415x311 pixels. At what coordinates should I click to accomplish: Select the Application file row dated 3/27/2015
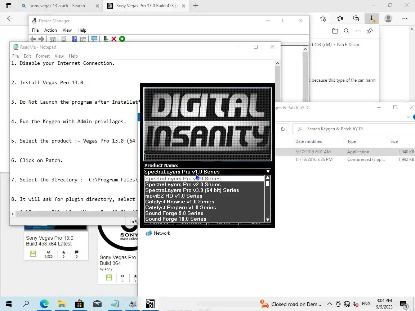[x=345, y=152]
